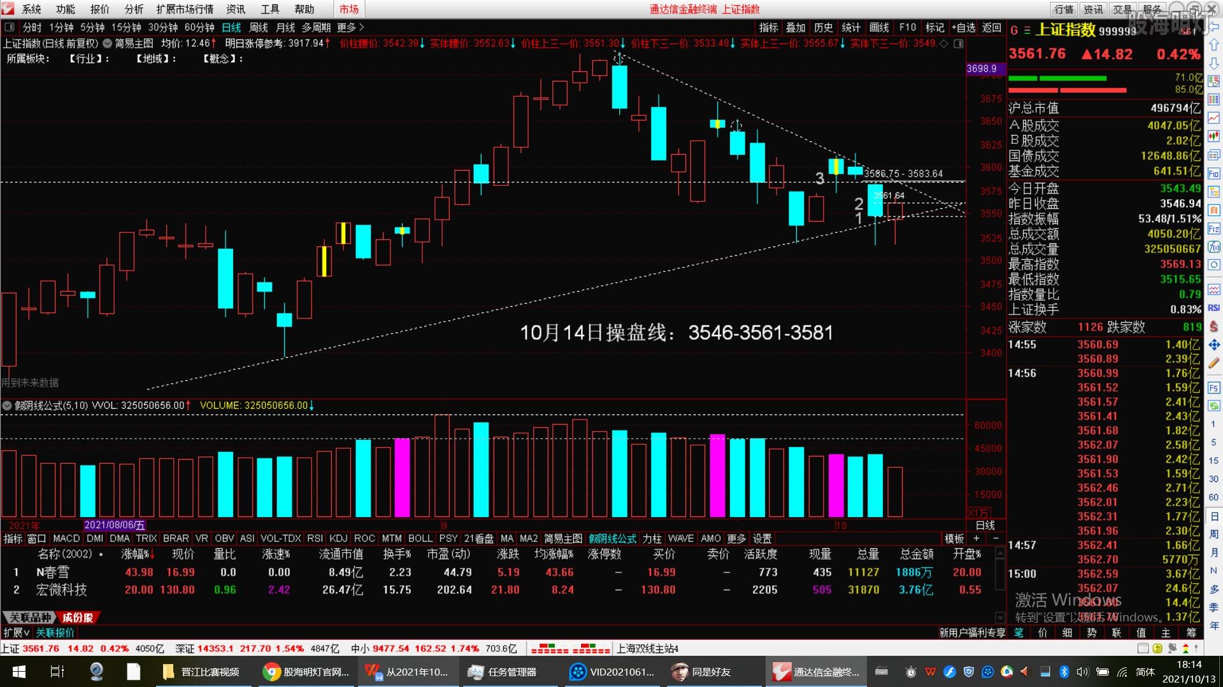Click the 自 self-select icon in sidebar

coord(1213,210)
